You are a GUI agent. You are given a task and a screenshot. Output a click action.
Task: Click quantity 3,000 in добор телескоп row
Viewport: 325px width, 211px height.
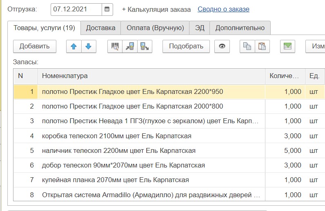point(285,165)
